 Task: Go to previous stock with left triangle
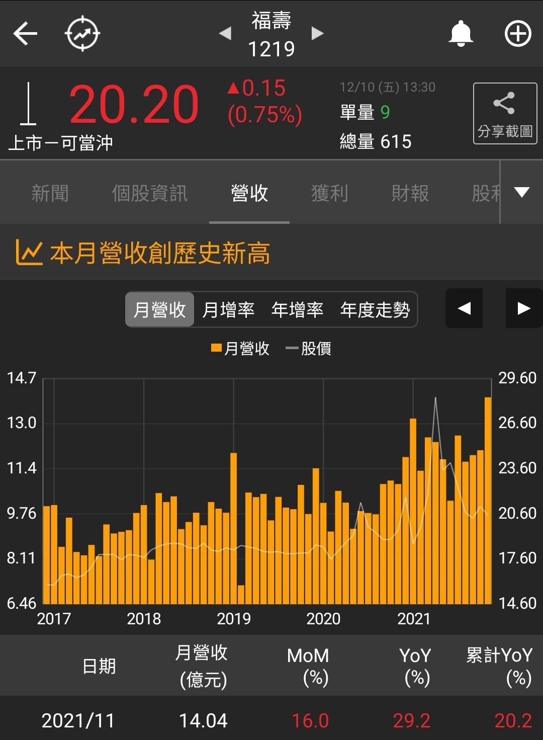(x=225, y=34)
